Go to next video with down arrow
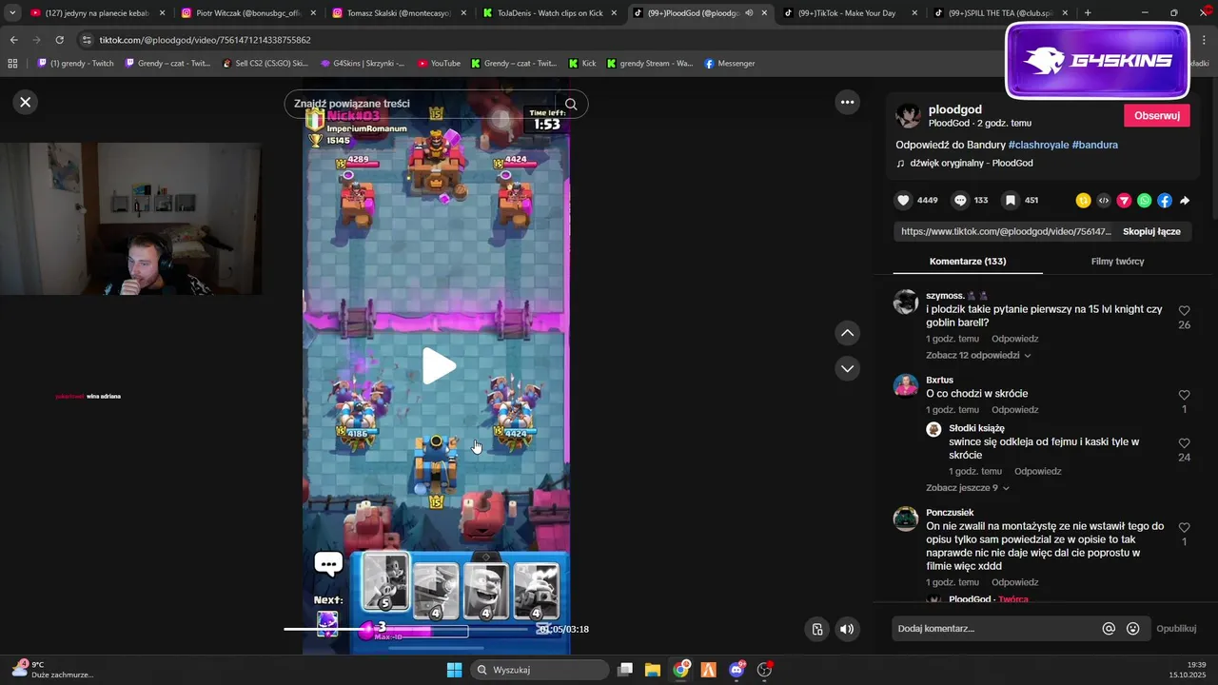Image resolution: width=1218 pixels, height=685 pixels. coord(847,368)
